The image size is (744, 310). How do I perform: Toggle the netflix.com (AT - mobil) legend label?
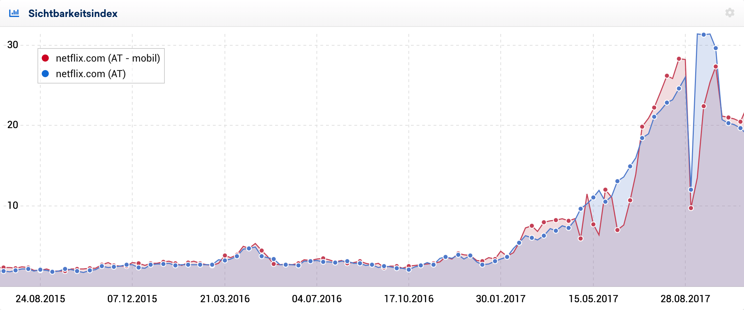coord(108,58)
